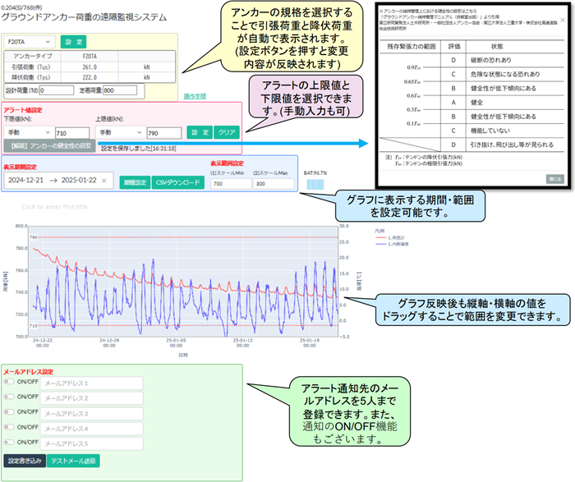Click the 期間設定 button
This screenshot has width=575, height=482.
pos(135,182)
